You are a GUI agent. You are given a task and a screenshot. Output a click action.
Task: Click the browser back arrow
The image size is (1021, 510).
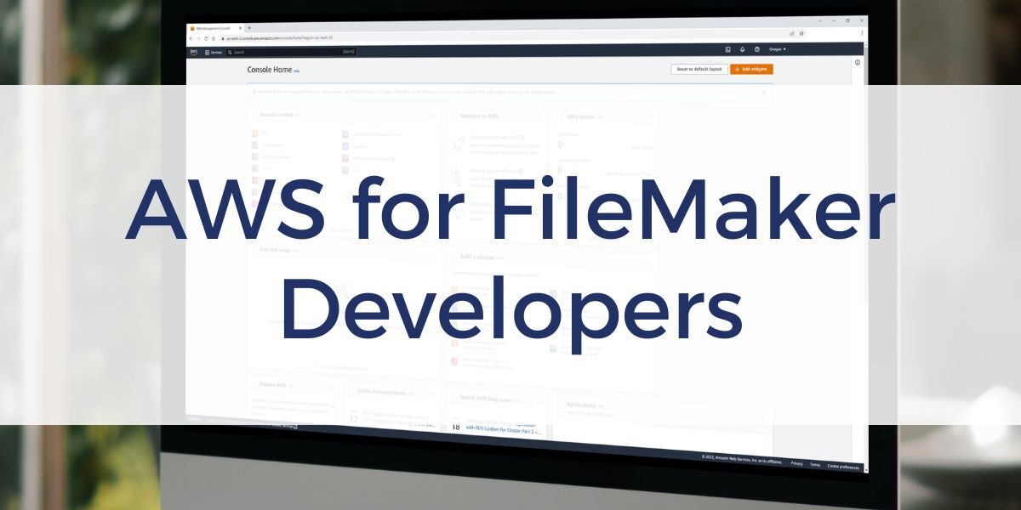pyautogui.click(x=191, y=37)
